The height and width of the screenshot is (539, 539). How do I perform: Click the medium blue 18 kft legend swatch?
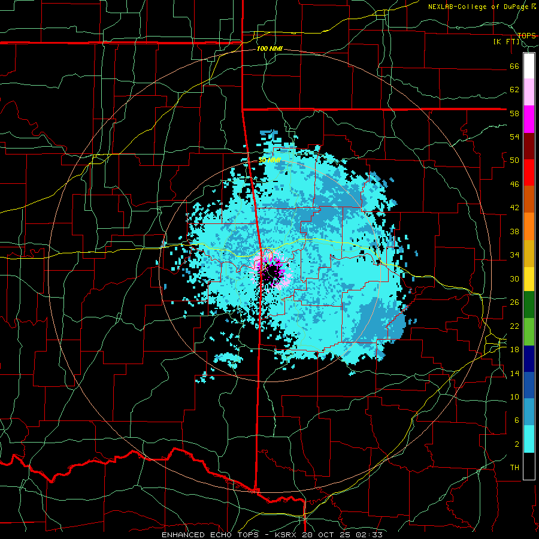(529, 385)
